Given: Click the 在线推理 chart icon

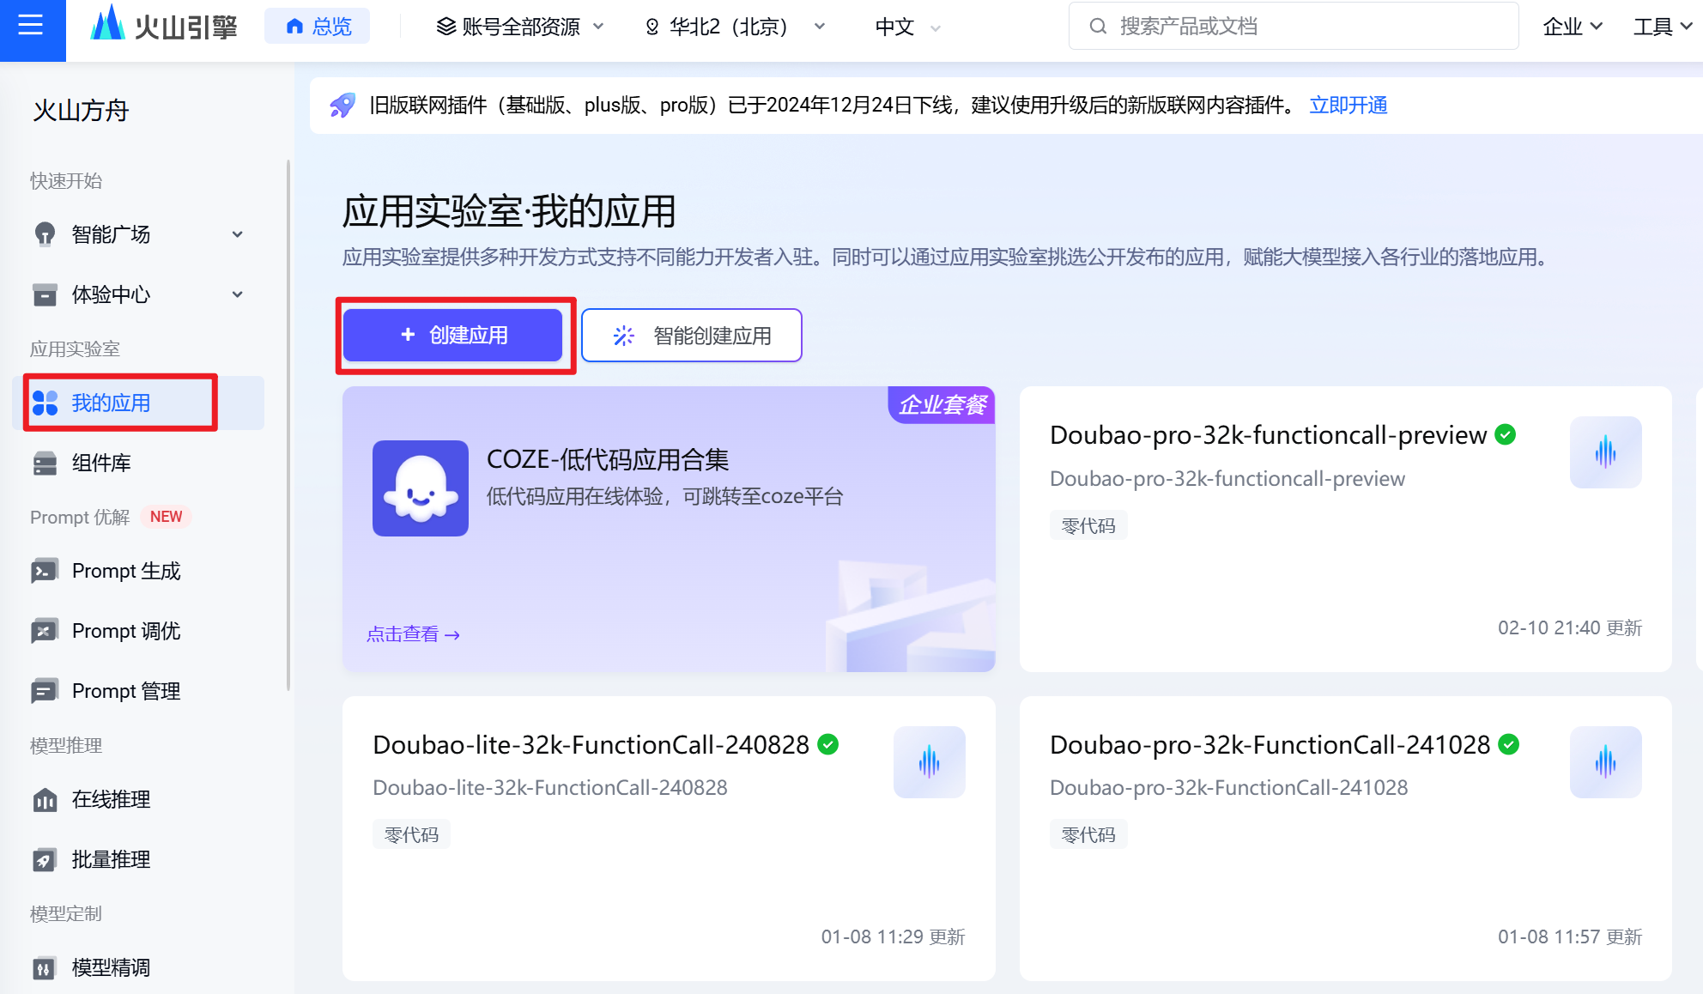Looking at the screenshot, I should tap(45, 800).
